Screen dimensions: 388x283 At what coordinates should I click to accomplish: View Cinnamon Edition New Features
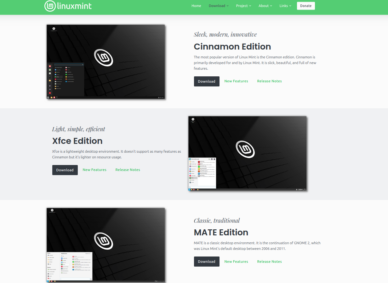tap(236, 81)
